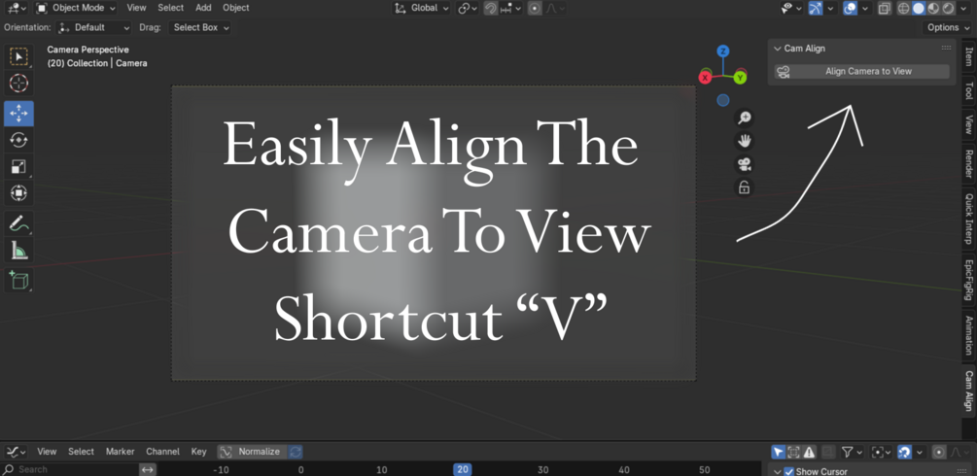The image size is (977, 476).
Task: Open the overlays options dropdown arrow
Action: (x=864, y=8)
